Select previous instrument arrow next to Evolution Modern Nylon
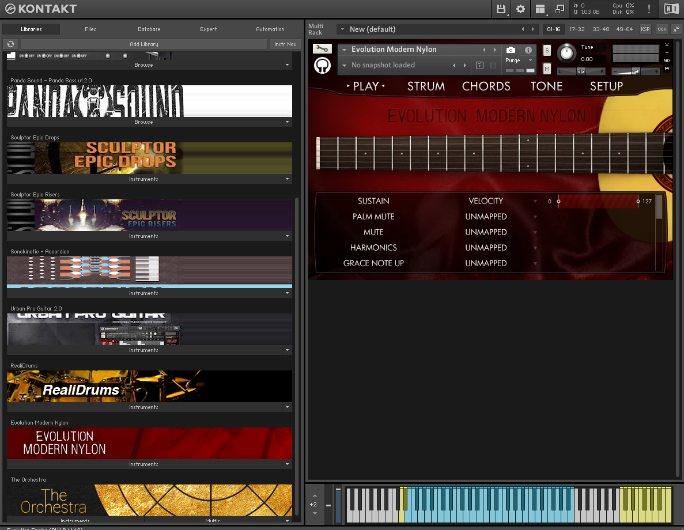 coord(484,50)
